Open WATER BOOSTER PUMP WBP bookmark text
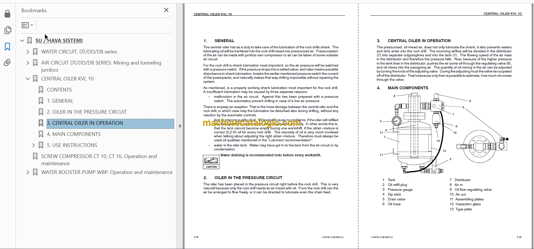 click(x=107, y=172)
